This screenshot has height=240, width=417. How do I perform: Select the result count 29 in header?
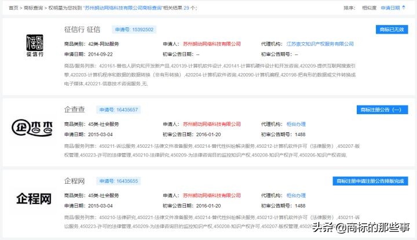click(x=186, y=8)
